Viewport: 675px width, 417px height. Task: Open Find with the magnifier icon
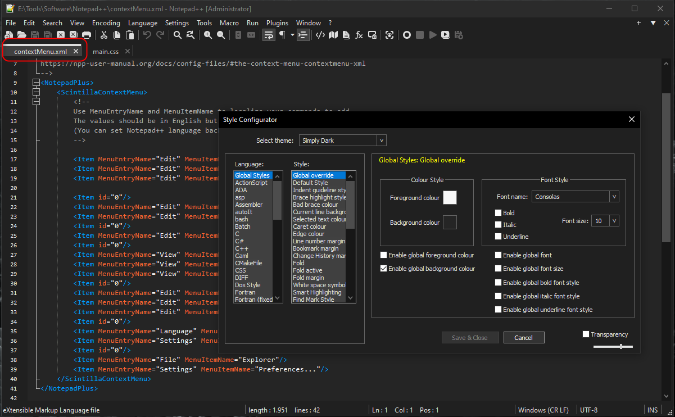pos(178,35)
